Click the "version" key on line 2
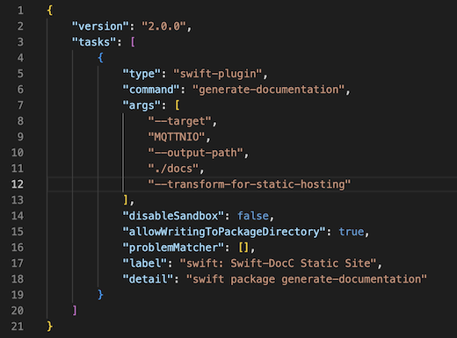457x338 pixels. click(x=100, y=26)
